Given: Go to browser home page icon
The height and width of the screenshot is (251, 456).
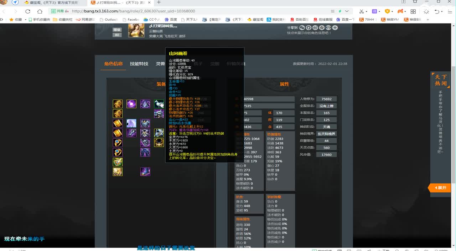Looking at the screenshot, I should tap(40, 11).
